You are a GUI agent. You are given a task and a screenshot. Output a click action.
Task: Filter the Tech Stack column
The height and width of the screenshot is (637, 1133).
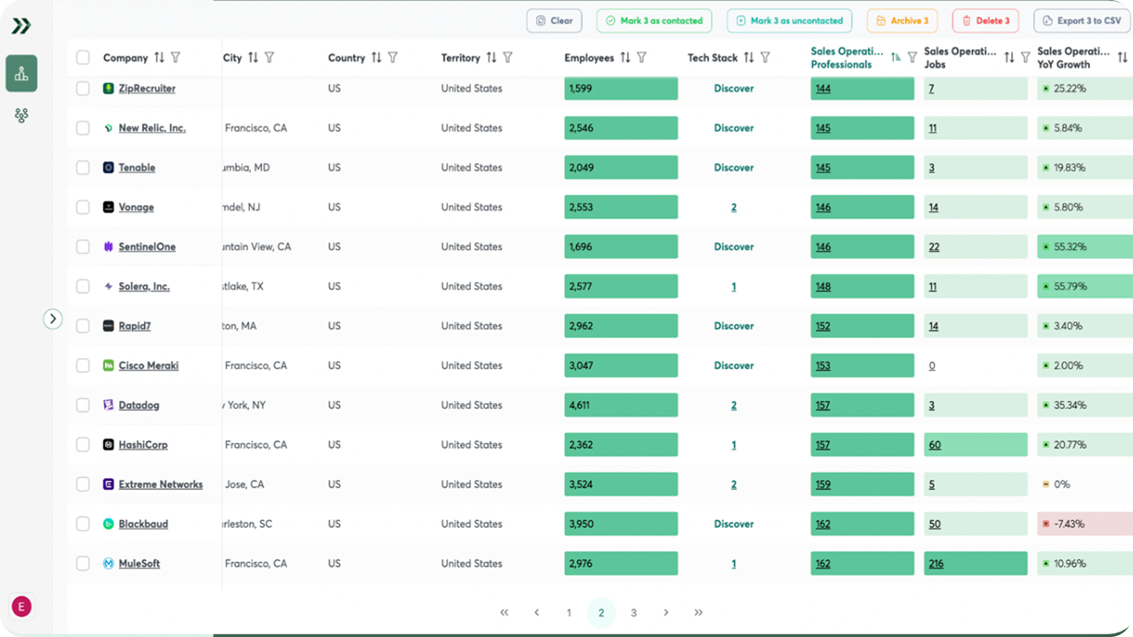tap(765, 57)
